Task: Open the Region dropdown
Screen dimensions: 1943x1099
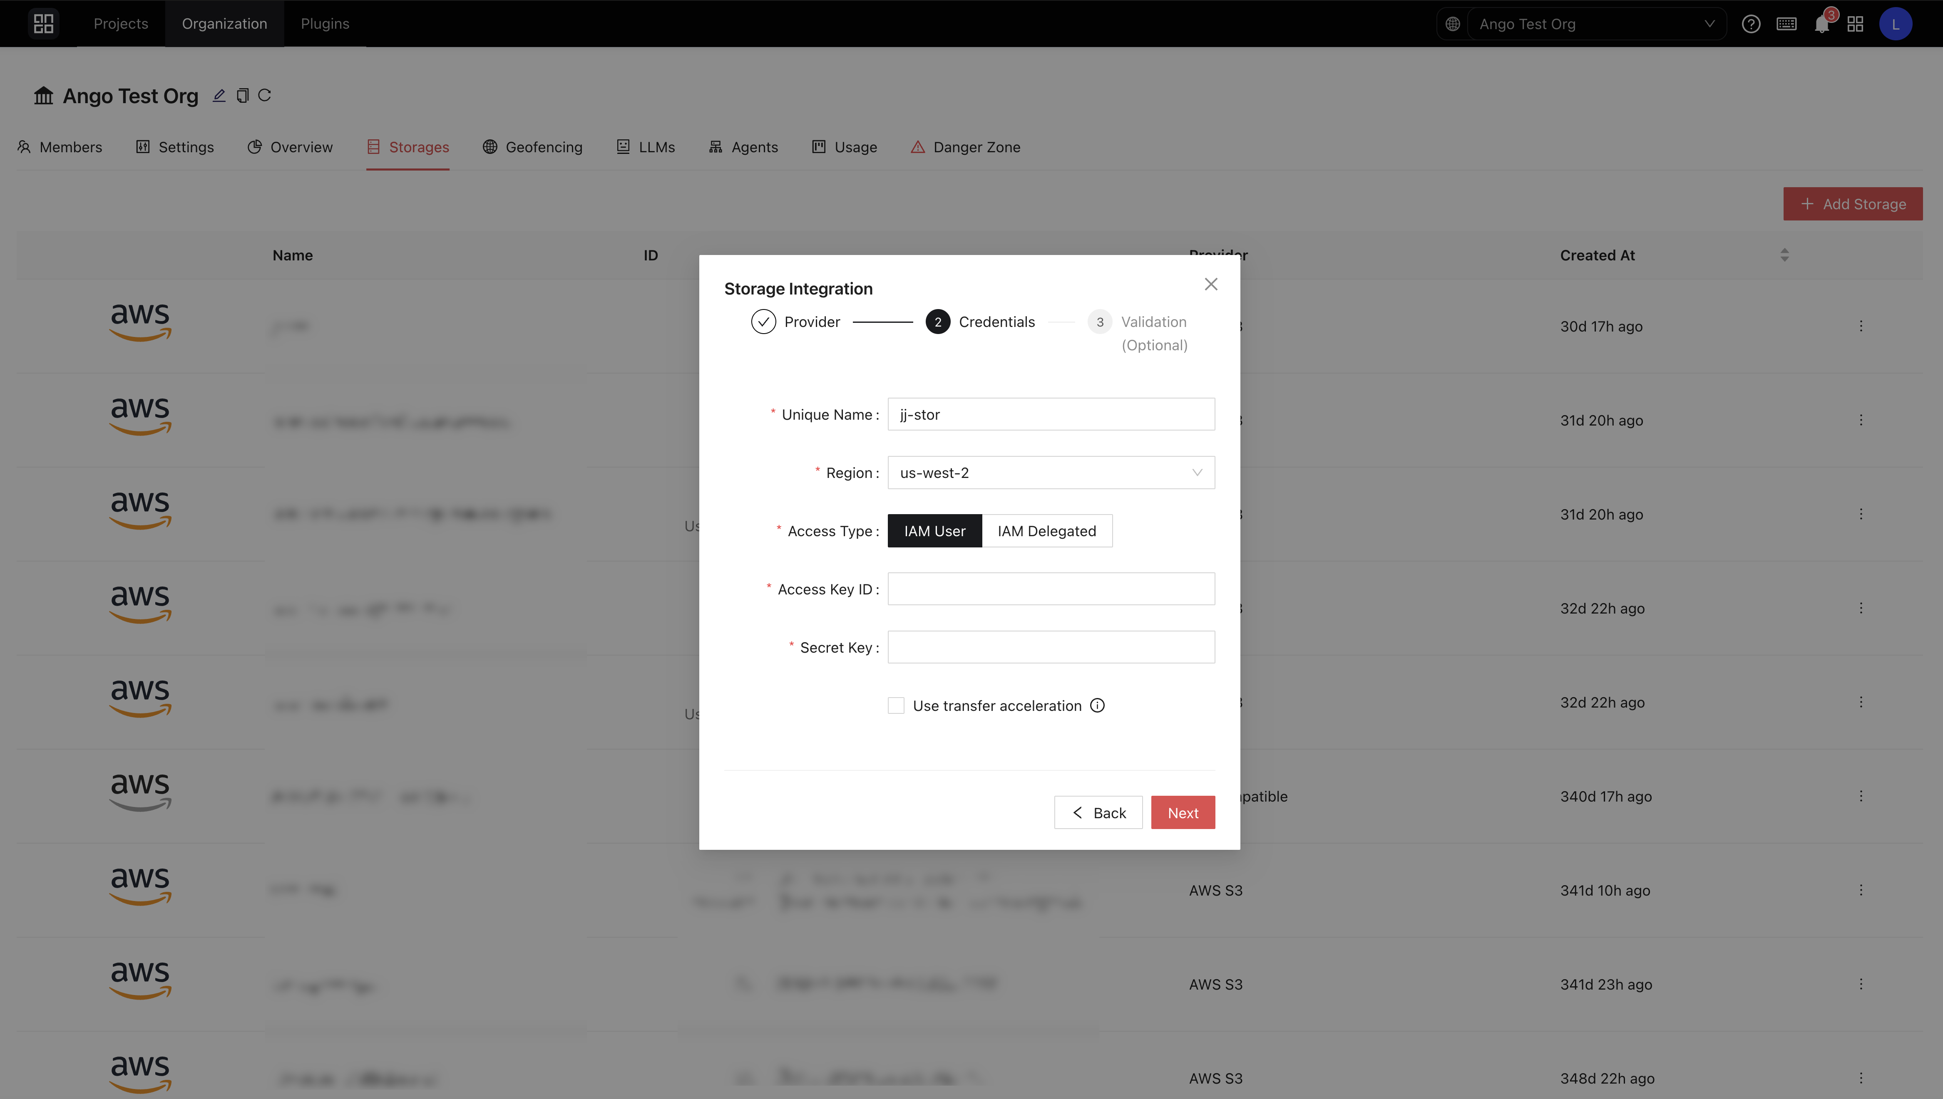Action: click(1051, 473)
